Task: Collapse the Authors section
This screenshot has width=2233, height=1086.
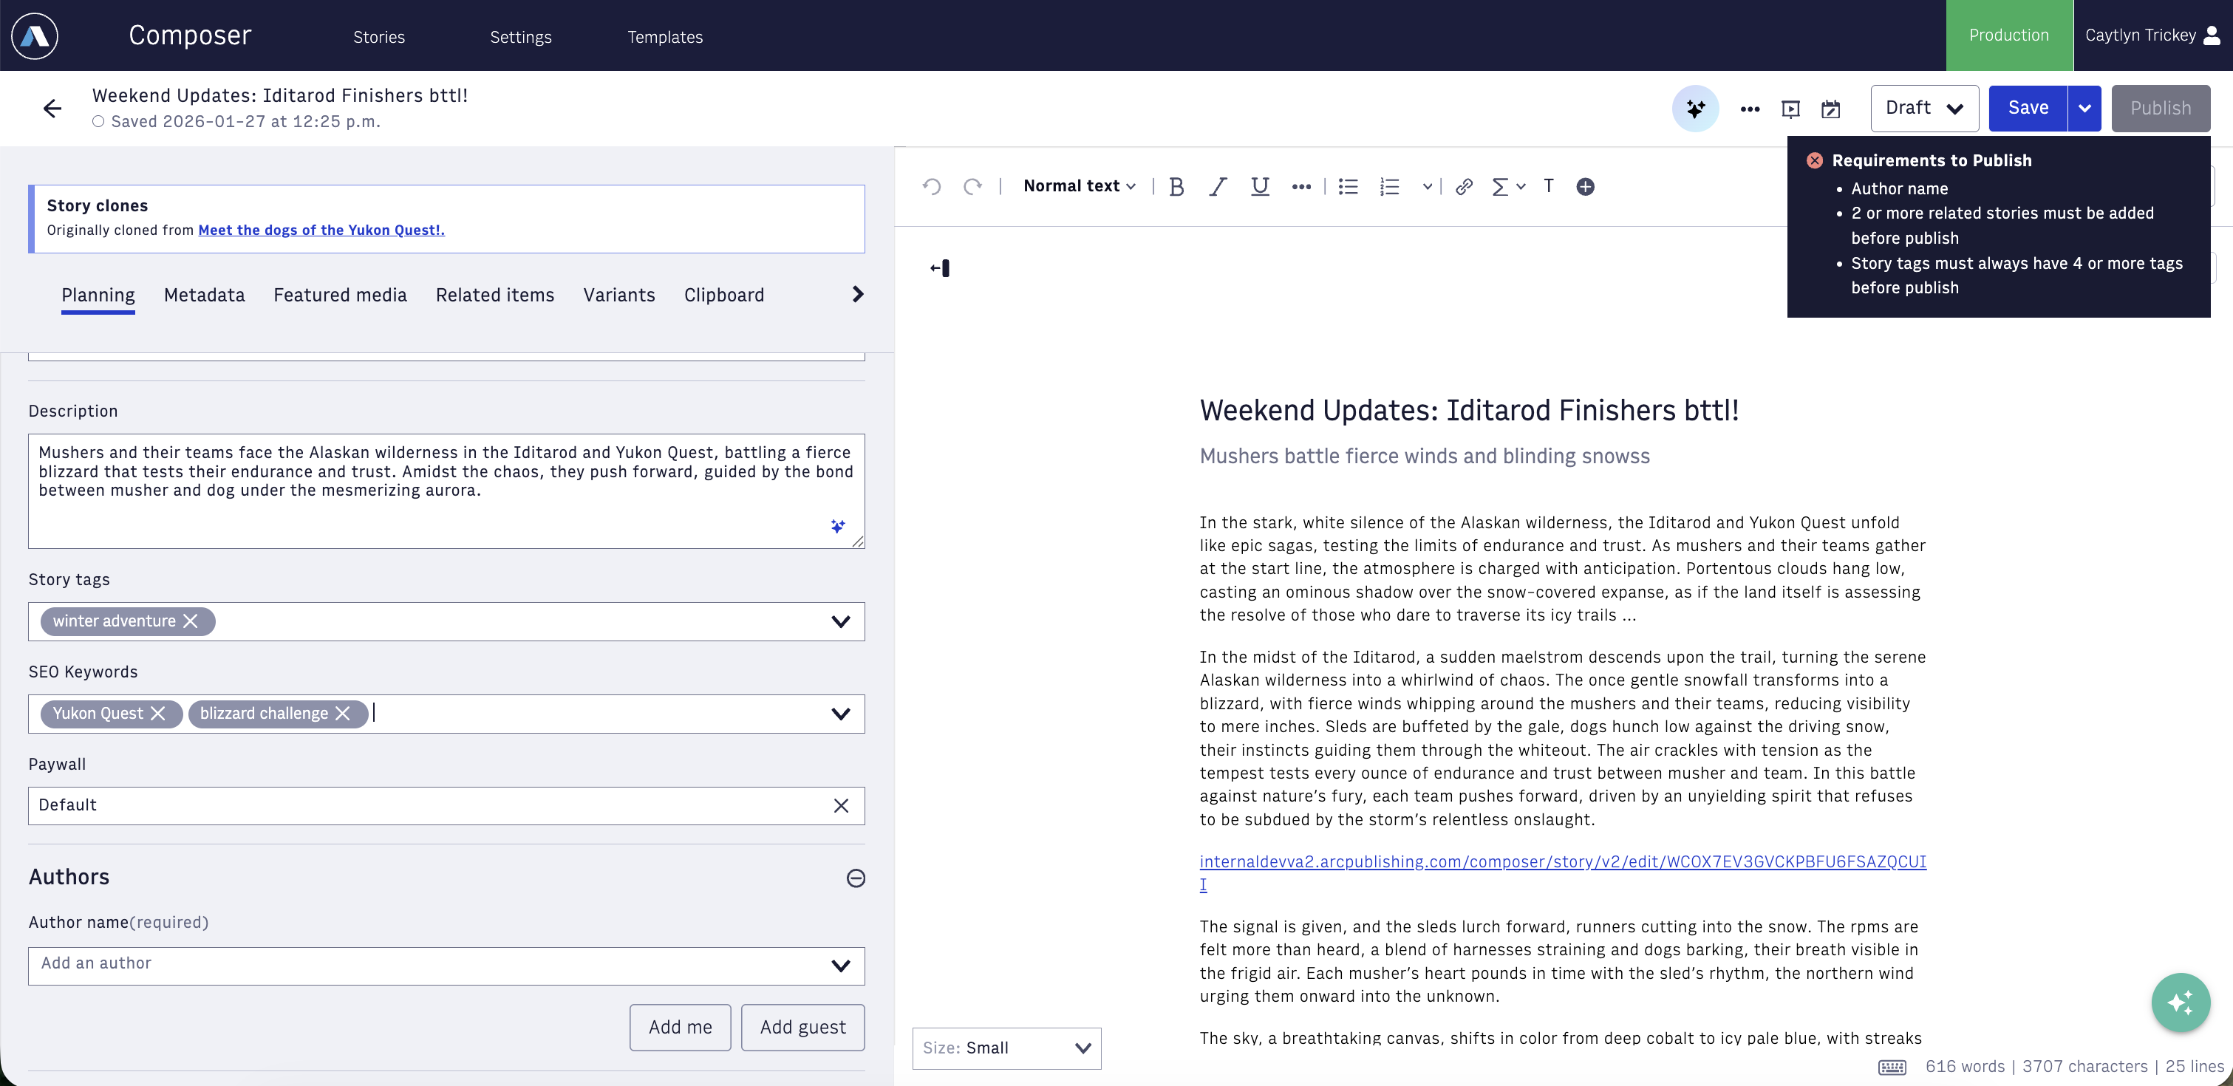Action: coord(856,878)
